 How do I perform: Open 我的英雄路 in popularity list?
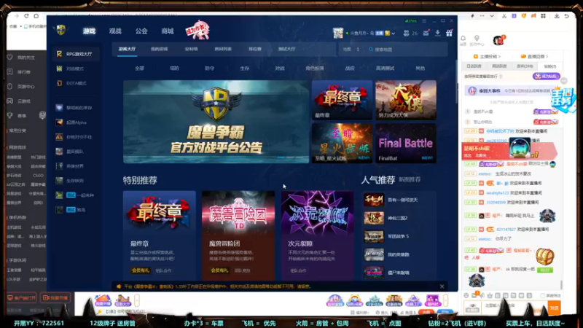(x=399, y=254)
